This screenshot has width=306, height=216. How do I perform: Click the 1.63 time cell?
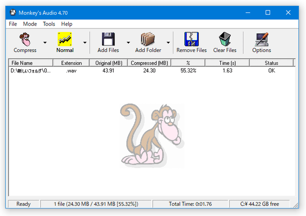pyautogui.click(x=227, y=71)
